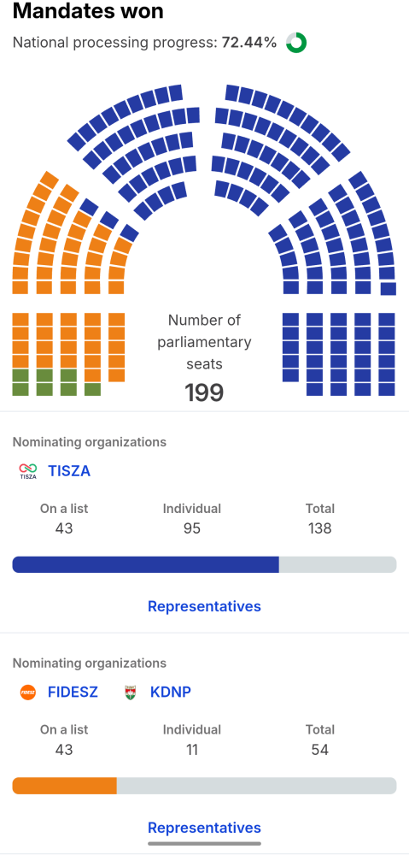Click the TISZA party logo icon

28,471
